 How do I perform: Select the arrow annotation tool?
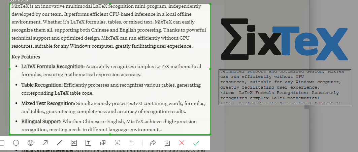coord(45,143)
